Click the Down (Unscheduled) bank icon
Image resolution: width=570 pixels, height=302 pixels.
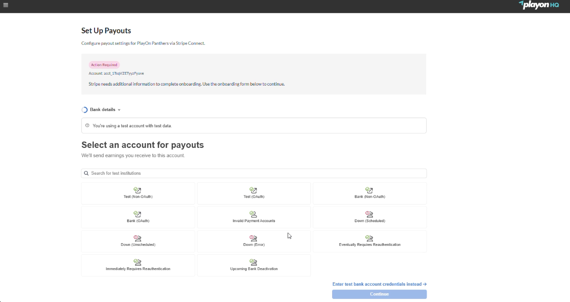click(x=138, y=238)
